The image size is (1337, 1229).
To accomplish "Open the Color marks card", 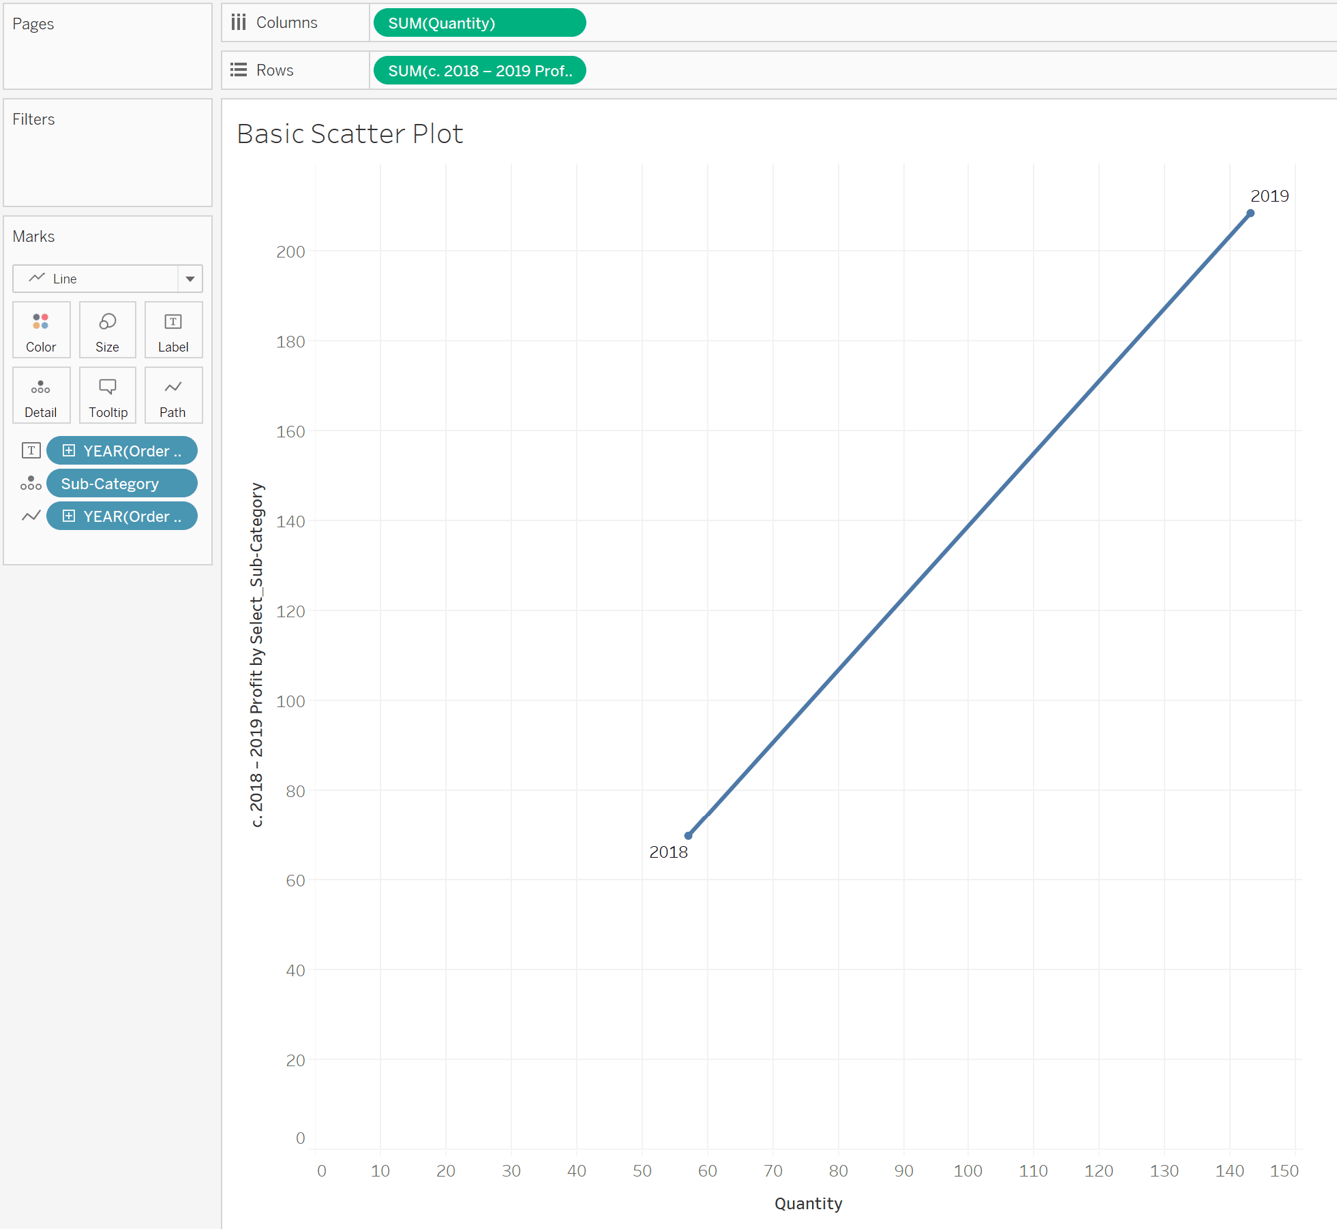I will (x=41, y=330).
